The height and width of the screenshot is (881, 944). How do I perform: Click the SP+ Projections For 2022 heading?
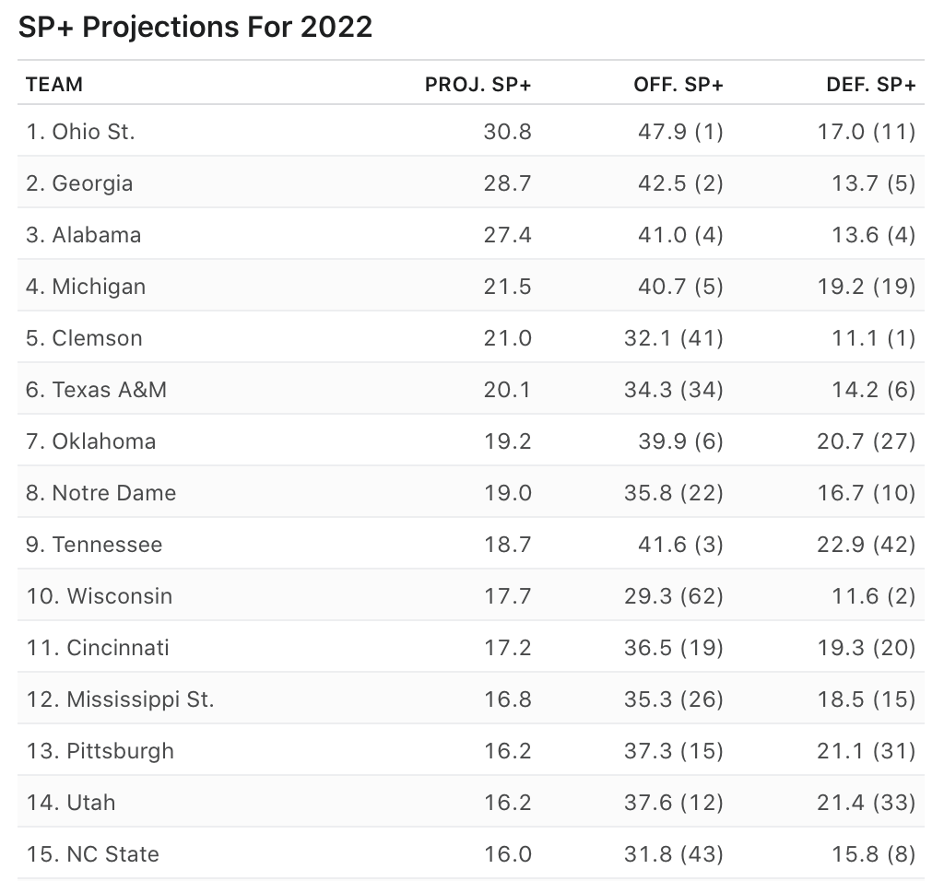(x=195, y=27)
